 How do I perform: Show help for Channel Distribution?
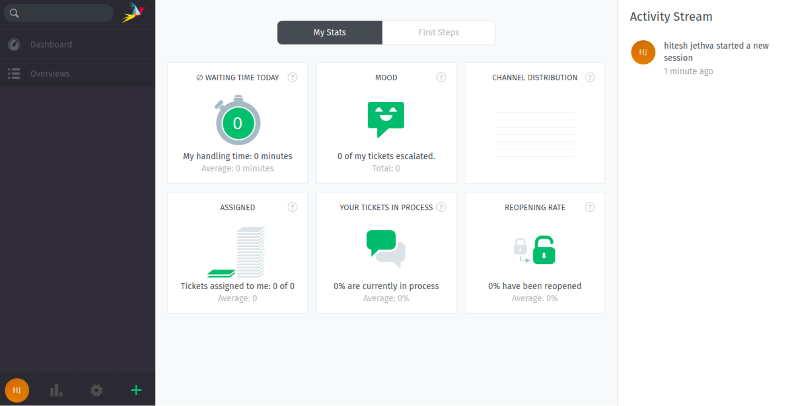pyautogui.click(x=589, y=77)
